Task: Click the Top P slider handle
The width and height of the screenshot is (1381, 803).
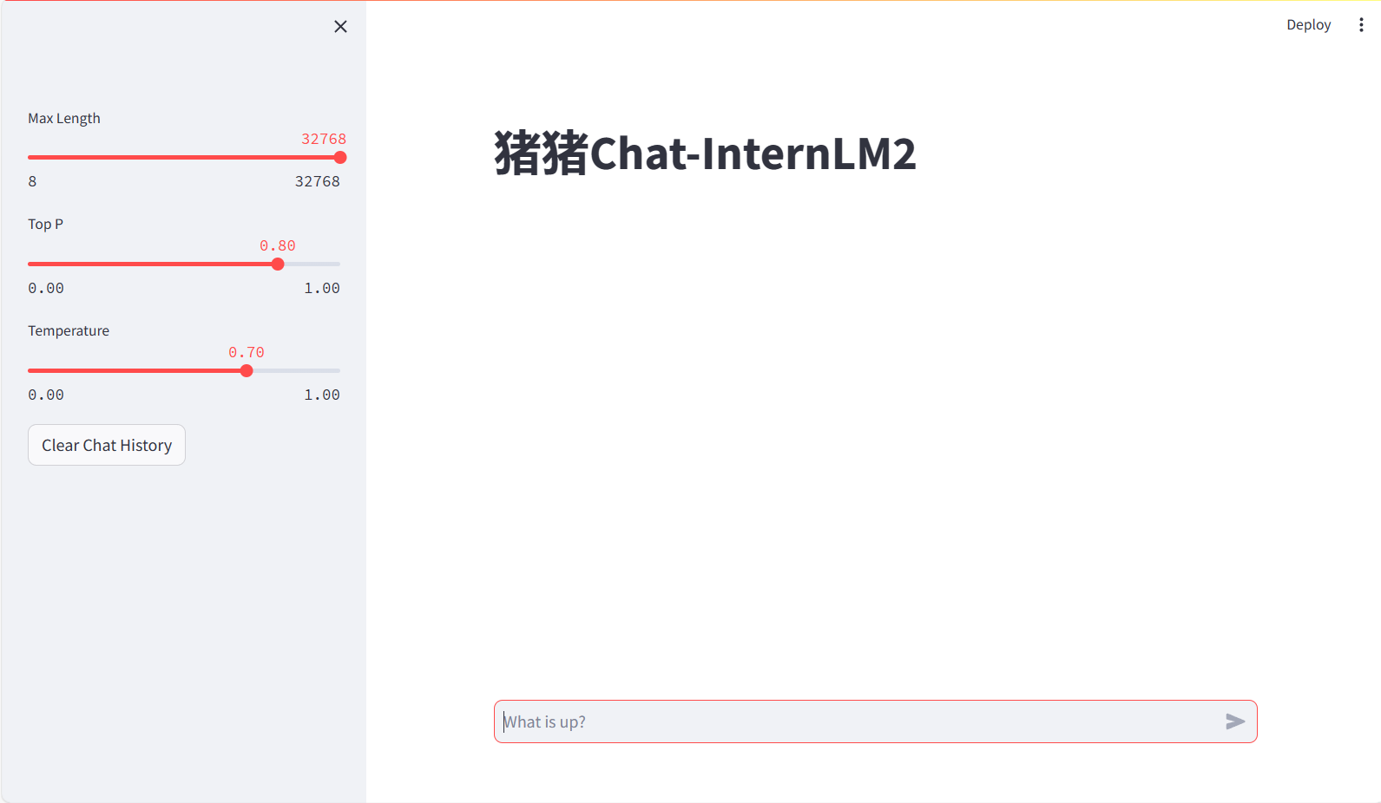Action: tap(278, 264)
